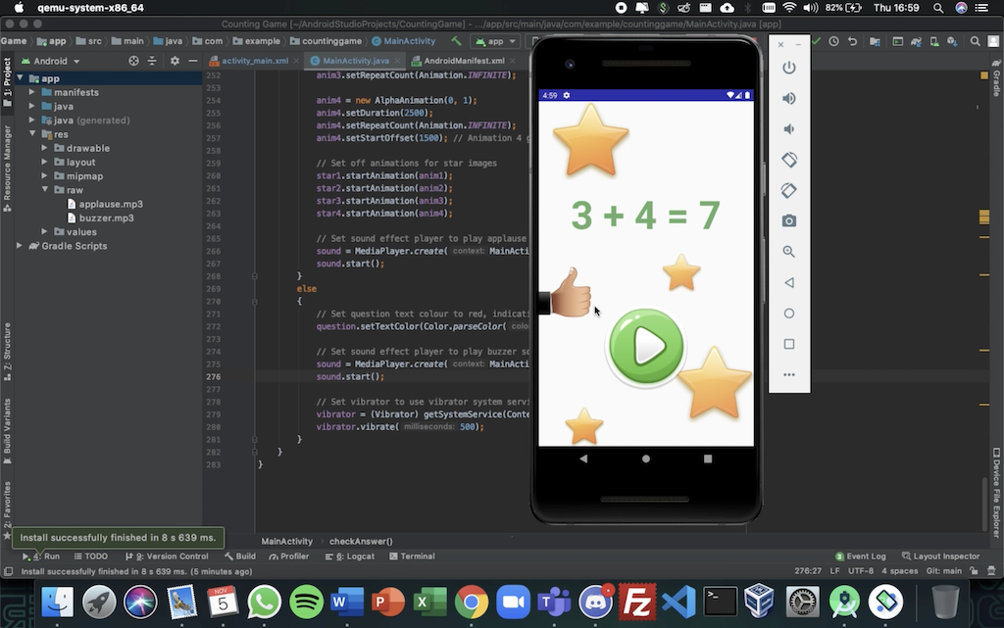Click the emulator zoom magnifier icon
Screen dimensions: 1004x628
788,252
